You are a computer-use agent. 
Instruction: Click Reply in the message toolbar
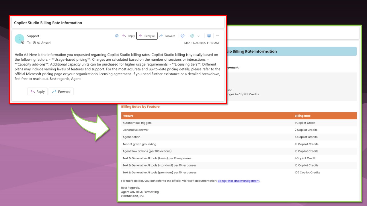(128, 36)
